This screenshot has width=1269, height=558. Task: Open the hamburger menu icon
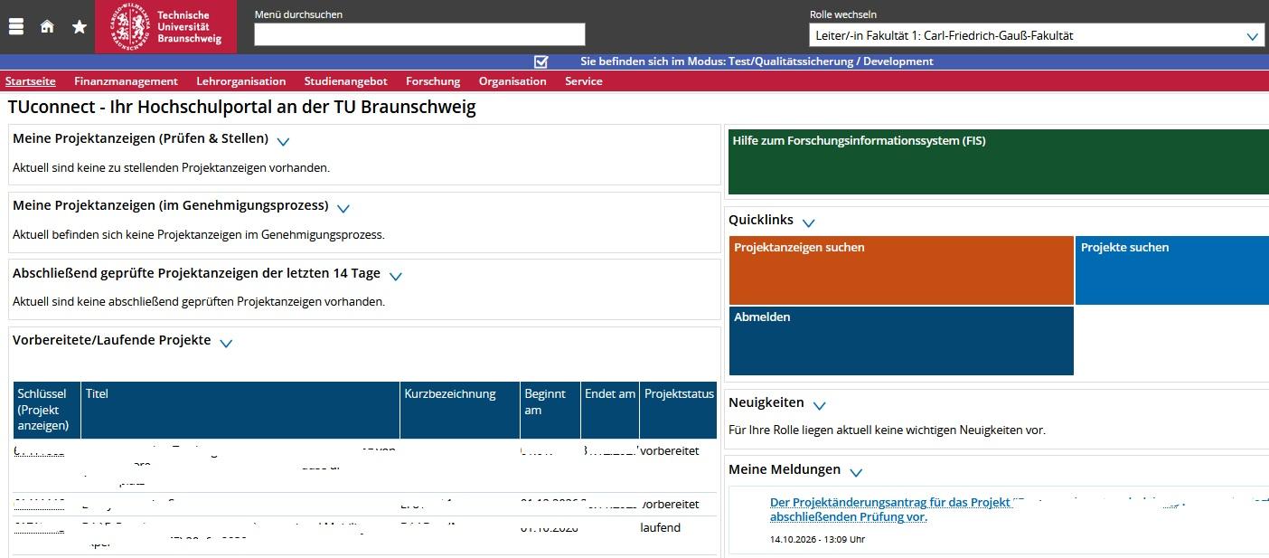point(15,26)
